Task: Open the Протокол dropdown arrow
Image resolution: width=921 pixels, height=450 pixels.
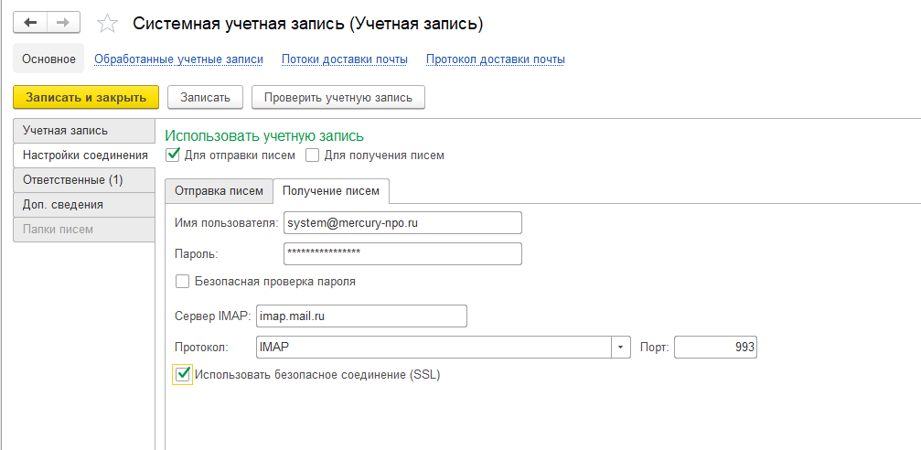Action: pyautogui.click(x=622, y=348)
